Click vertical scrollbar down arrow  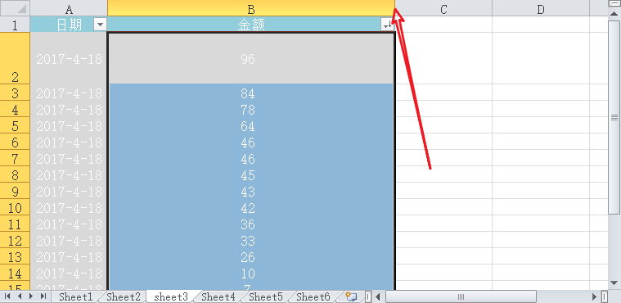[614, 283]
